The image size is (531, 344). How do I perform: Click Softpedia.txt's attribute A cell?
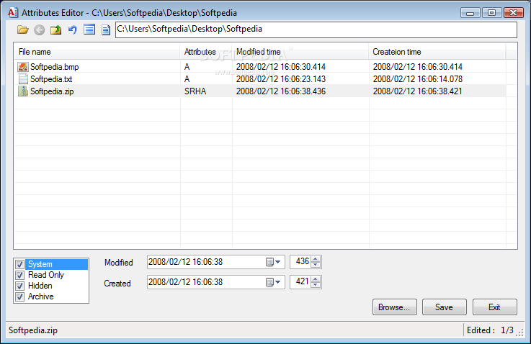[187, 79]
